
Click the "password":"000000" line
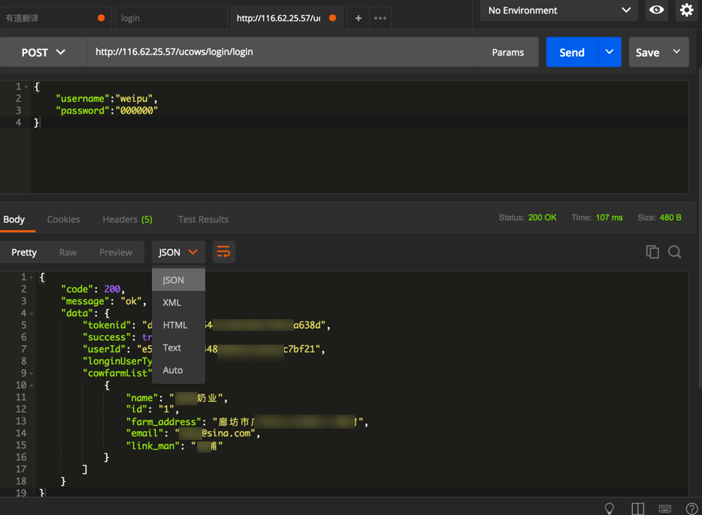pos(107,111)
